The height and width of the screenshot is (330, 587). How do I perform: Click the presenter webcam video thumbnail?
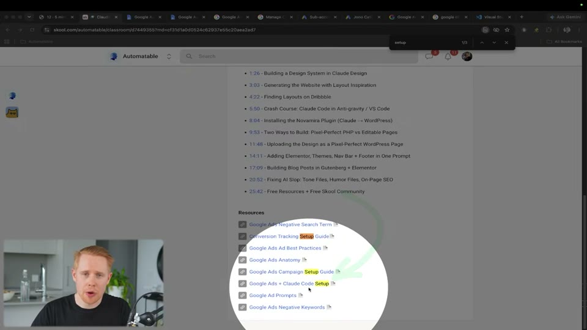pos(84,283)
